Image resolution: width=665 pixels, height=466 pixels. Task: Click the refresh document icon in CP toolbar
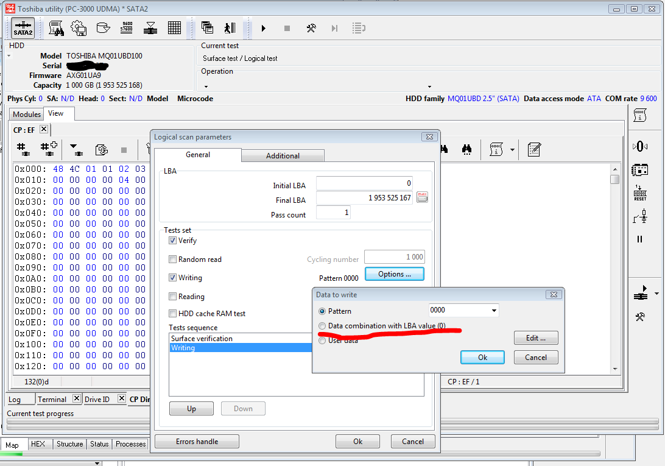pos(101,149)
